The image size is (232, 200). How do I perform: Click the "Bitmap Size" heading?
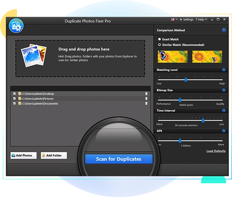[165, 90]
